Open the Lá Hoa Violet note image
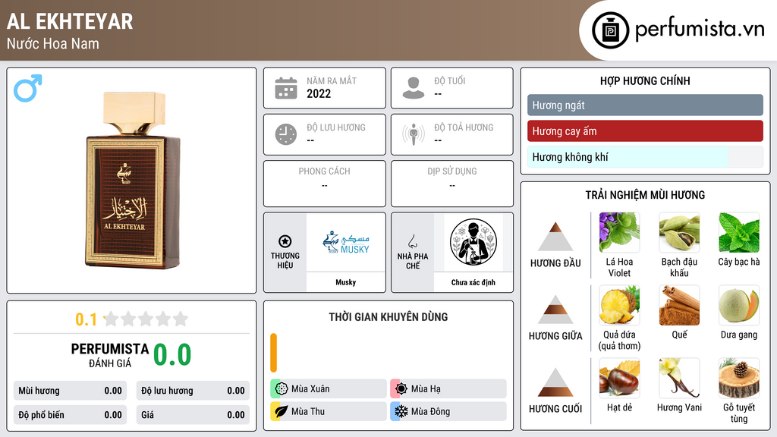The width and height of the screenshot is (777, 437). tap(619, 232)
